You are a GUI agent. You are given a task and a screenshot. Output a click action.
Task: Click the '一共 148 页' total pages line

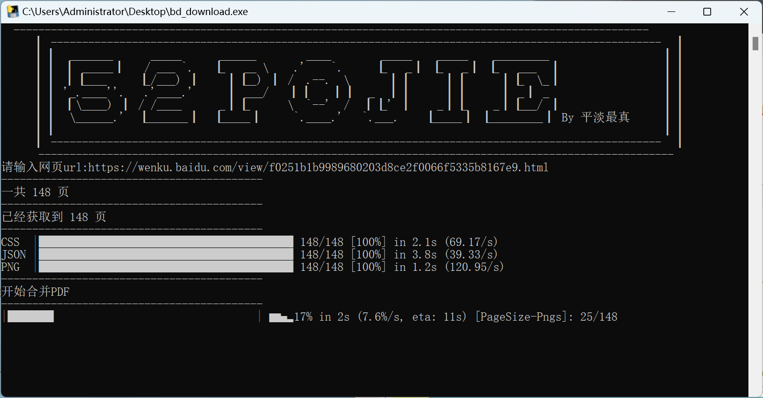point(35,192)
